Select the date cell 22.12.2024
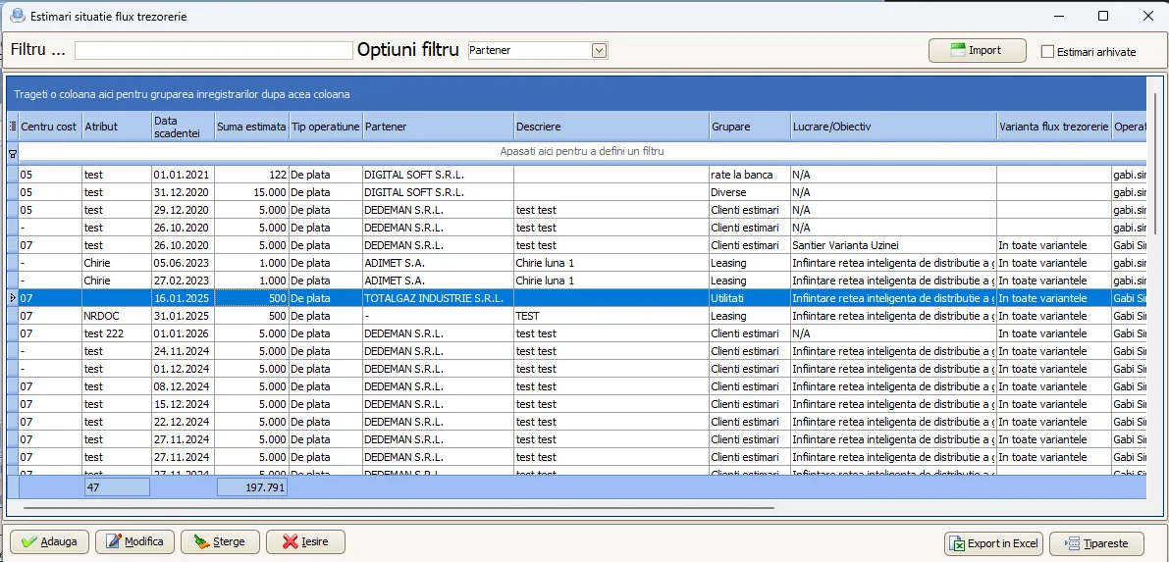 click(x=183, y=422)
